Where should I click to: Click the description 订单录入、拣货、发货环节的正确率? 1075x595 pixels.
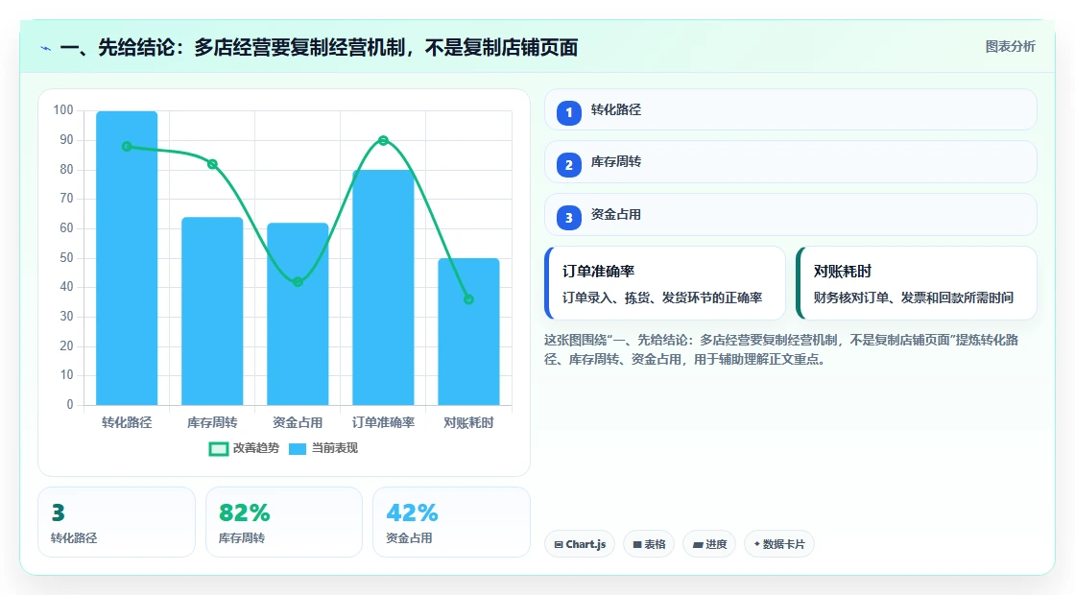point(662,298)
